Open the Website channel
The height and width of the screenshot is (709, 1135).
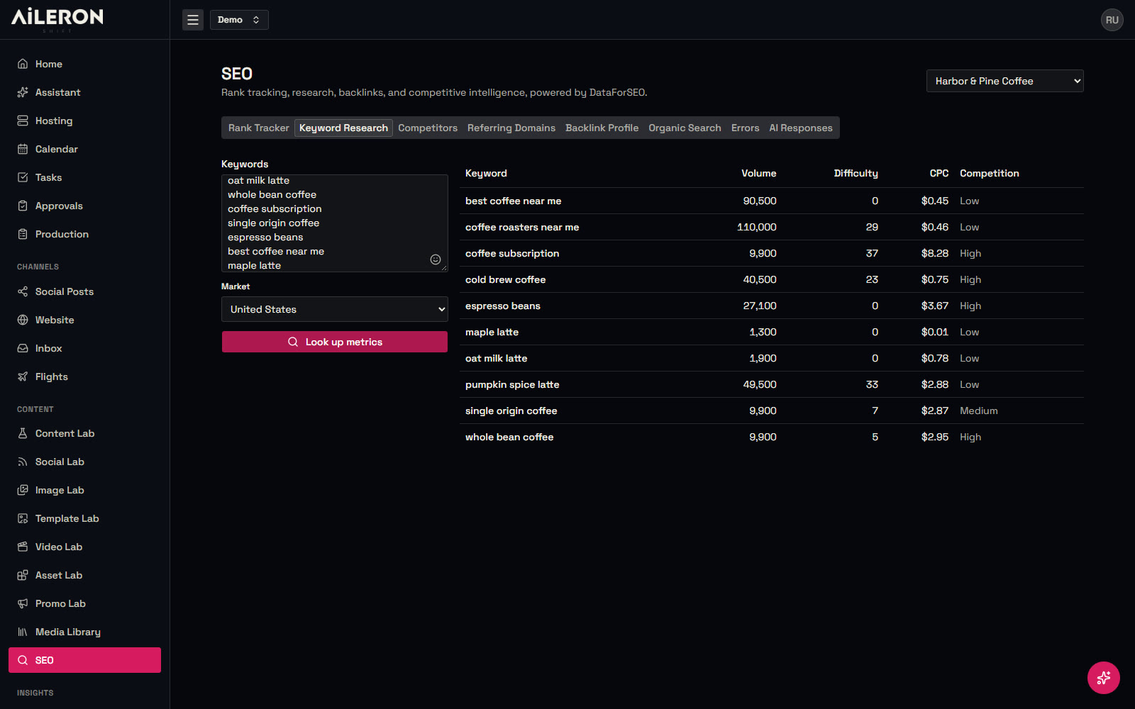click(x=84, y=320)
